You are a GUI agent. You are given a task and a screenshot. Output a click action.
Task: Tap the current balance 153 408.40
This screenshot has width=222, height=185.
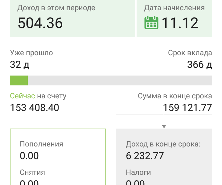35,108
